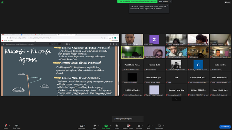Expand arrow next to Whiteboards
The height and width of the screenshot is (130, 232).
pos(164,126)
